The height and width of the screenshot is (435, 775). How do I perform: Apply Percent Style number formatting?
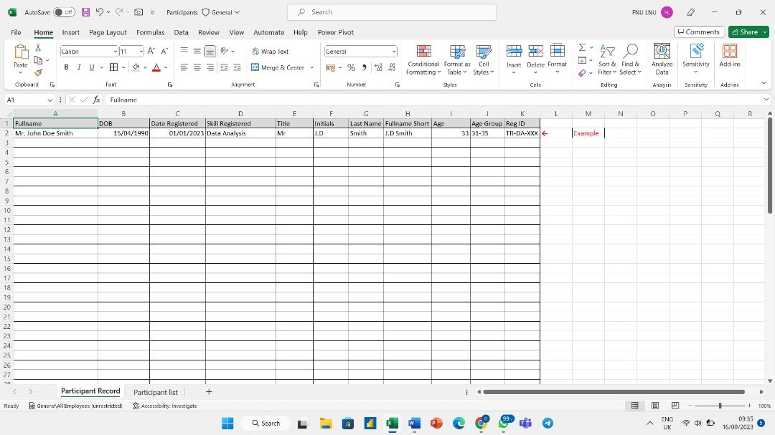click(x=351, y=67)
